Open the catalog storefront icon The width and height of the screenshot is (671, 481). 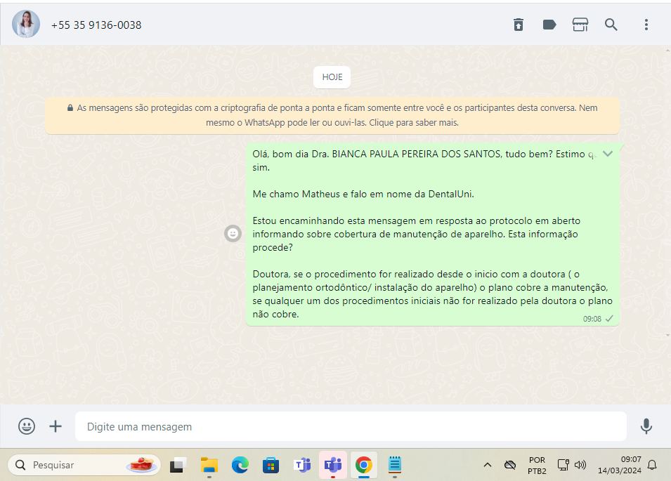[580, 25]
